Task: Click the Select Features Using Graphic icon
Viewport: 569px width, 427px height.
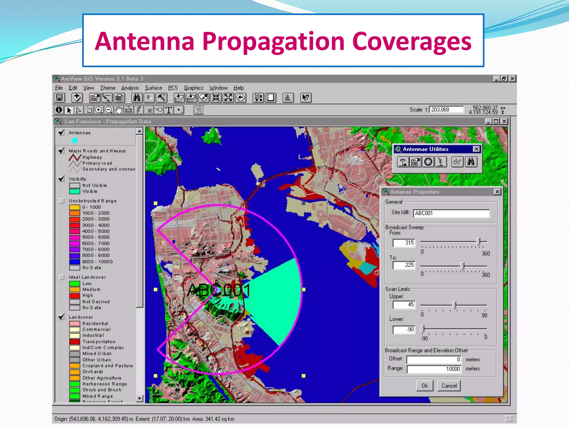Action: pos(258,98)
